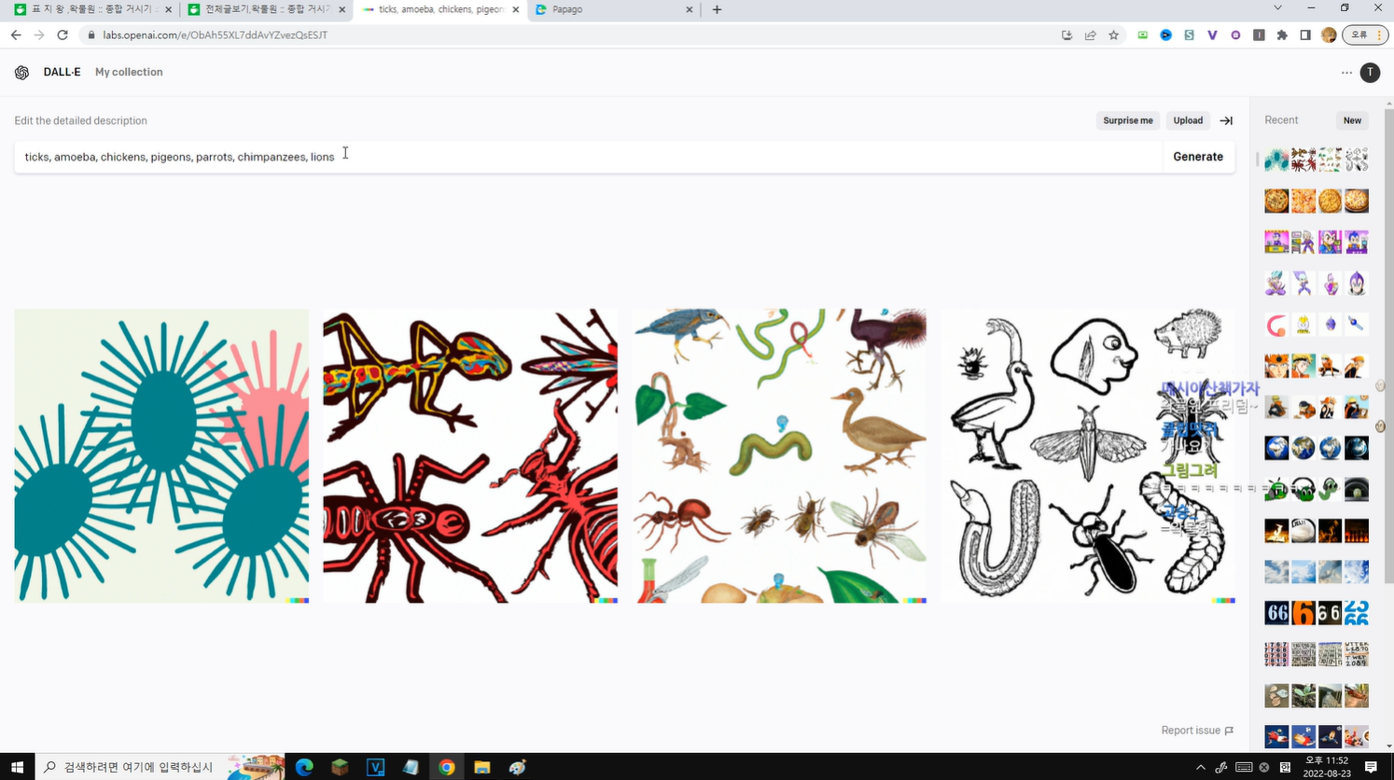Open the colorful animals collage image
The height and width of the screenshot is (780, 1394).
[x=779, y=456]
